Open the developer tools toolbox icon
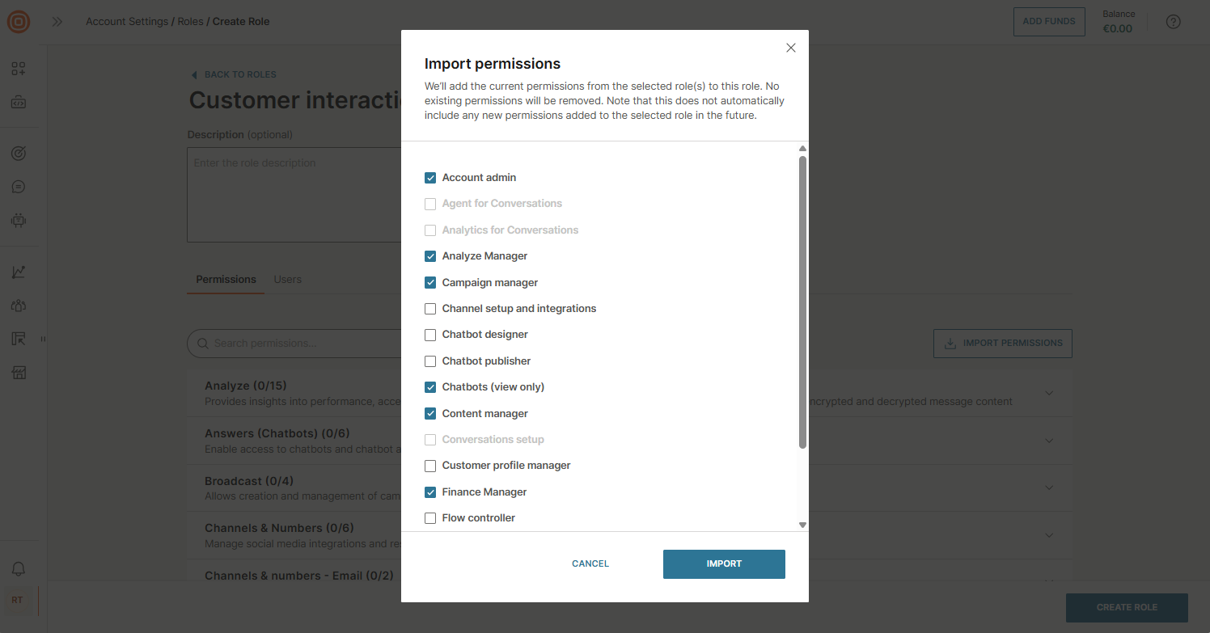1210x633 pixels. (x=18, y=102)
